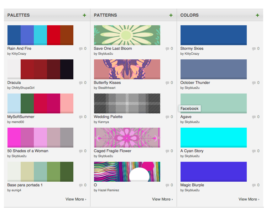Viewport: 266px width, 208px height.
Task: Open the Save One Last Bloom thumbnail
Action: pyautogui.click(x=127, y=35)
